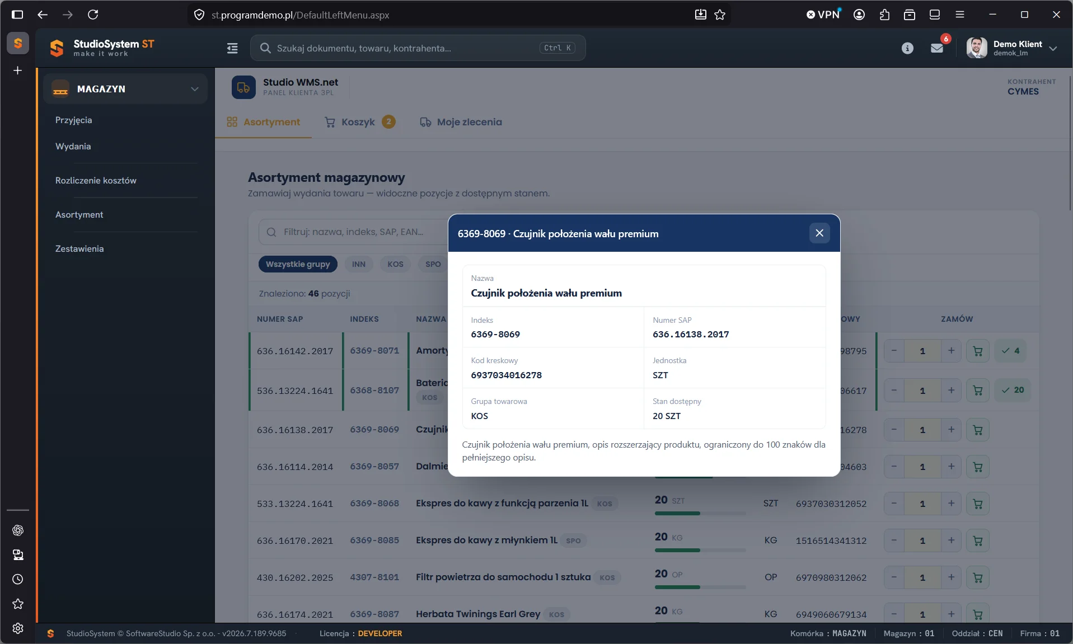
Task: Close the product details dialog
Action: pyautogui.click(x=819, y=233)
